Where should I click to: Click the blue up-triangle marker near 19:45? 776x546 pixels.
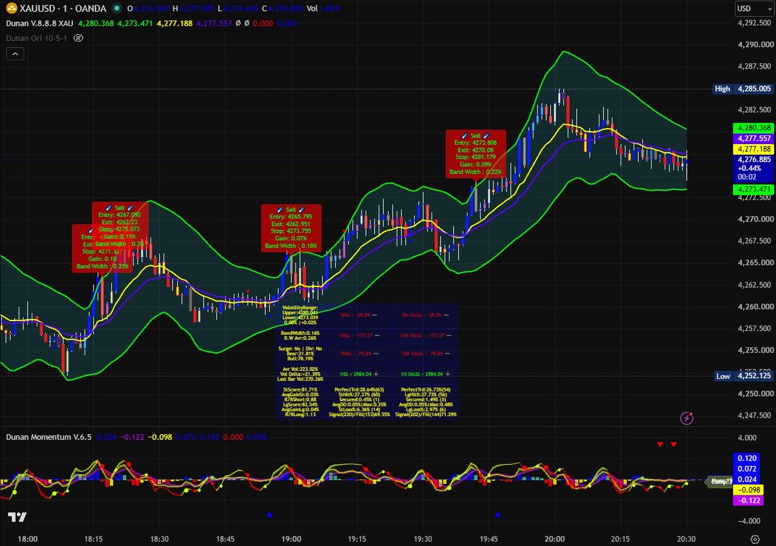(498, 515)
